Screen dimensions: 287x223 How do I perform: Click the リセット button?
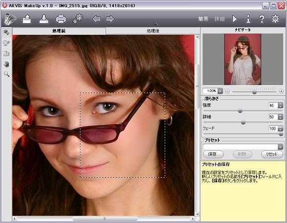[x=272, y=154]
